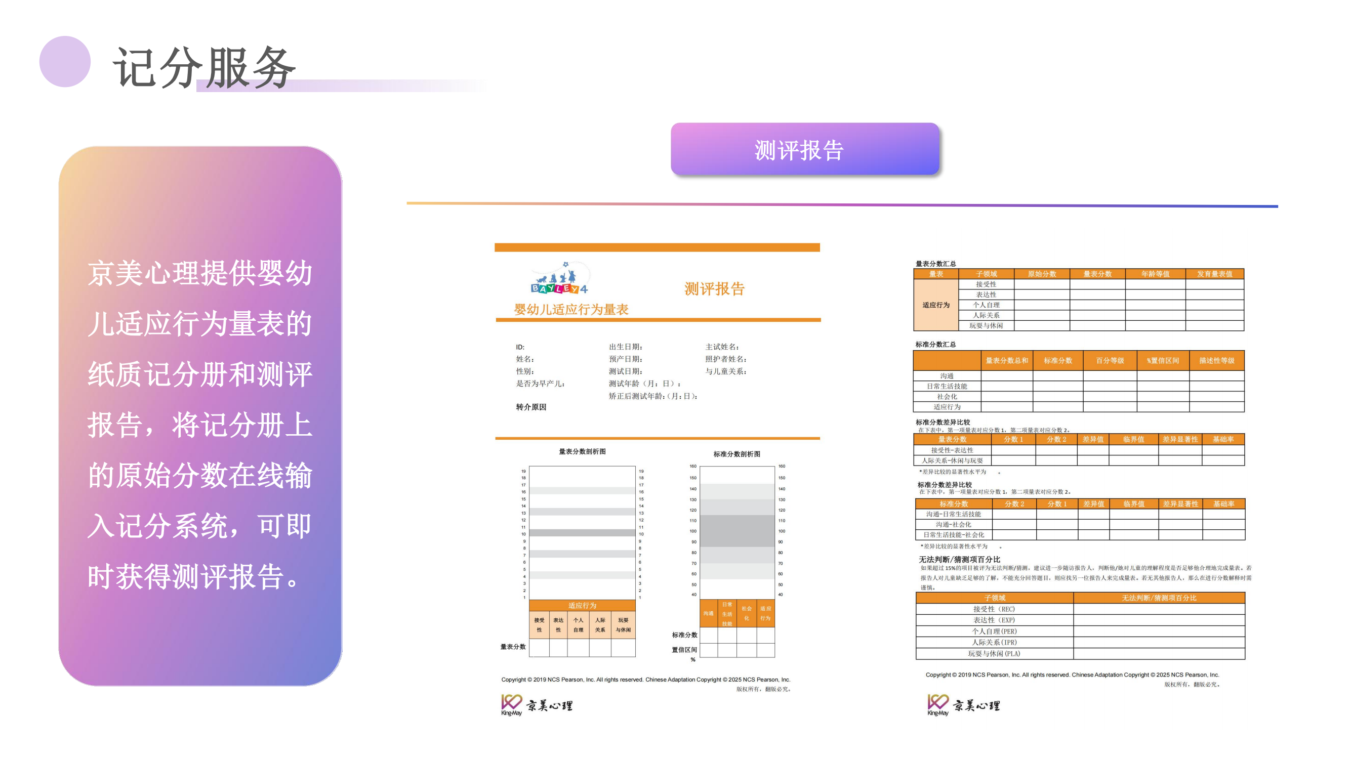The image size is (1350, 759).
Task: Select the 适应行为 orange chart header
Action: 582,605
